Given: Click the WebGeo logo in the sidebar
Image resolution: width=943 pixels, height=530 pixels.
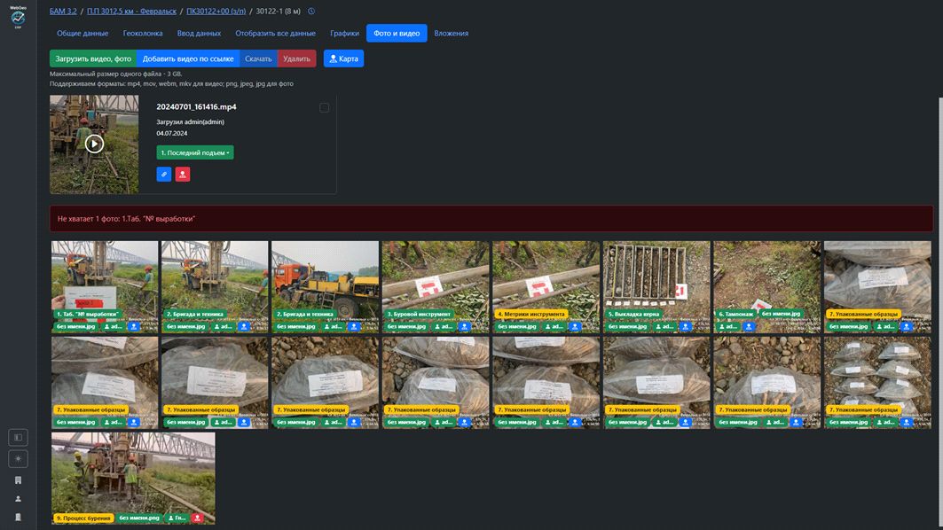Looking at the screenshot, I should tap(18, 17).
